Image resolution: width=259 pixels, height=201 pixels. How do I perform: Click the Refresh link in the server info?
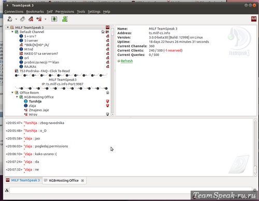[126, 61]
